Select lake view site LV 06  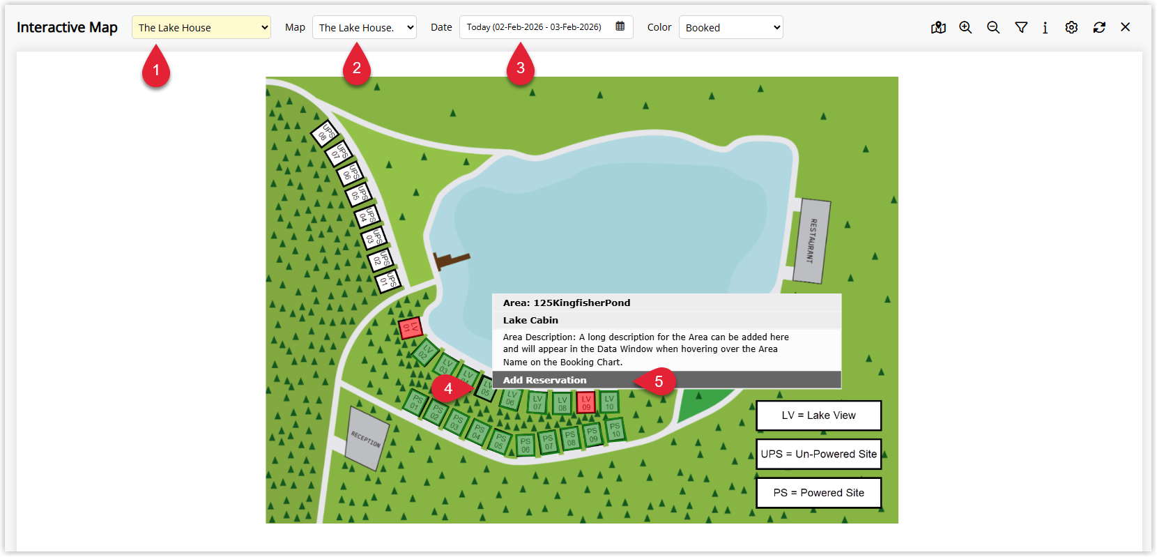[511, 399]
